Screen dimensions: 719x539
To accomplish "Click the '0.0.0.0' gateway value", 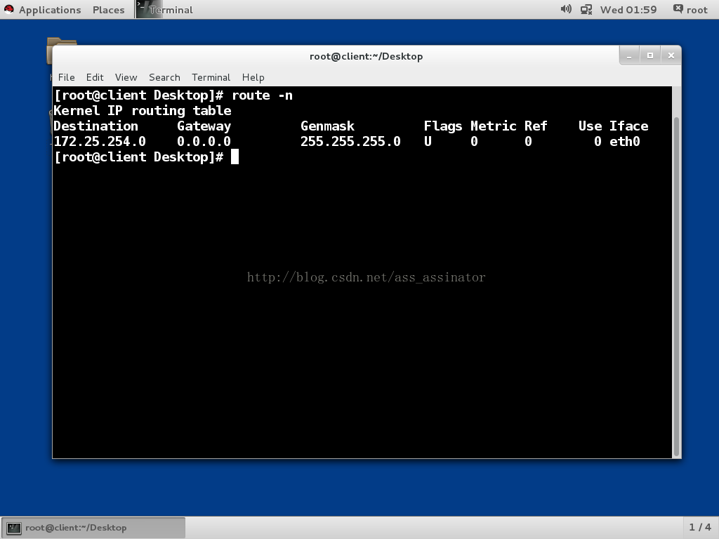I will [204, 141].
